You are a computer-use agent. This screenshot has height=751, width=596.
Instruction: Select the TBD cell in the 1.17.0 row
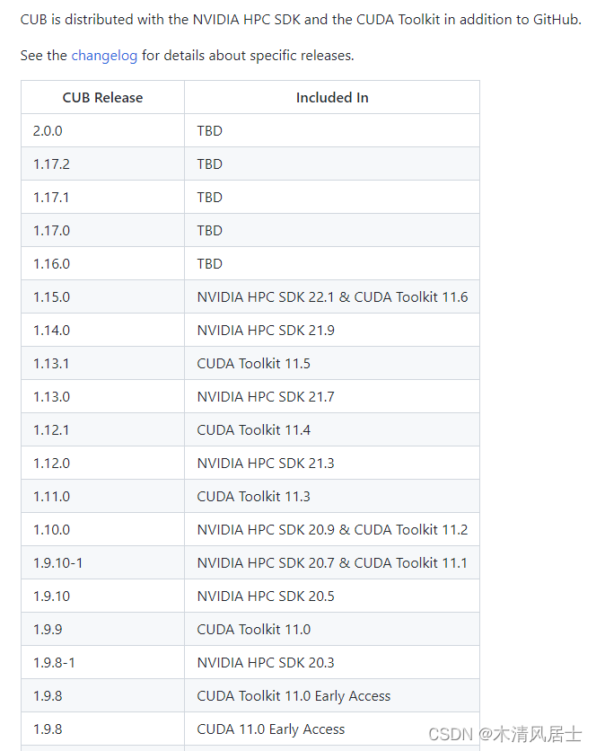point(332,230)
